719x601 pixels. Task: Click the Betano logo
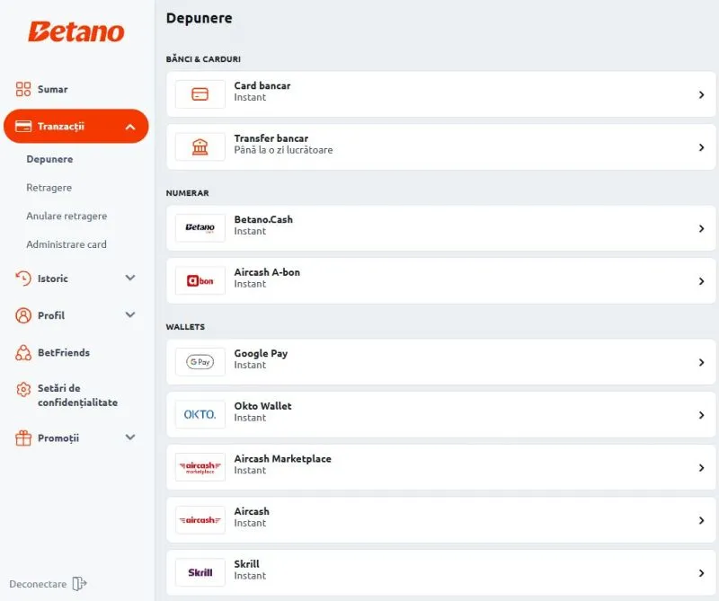76,31
